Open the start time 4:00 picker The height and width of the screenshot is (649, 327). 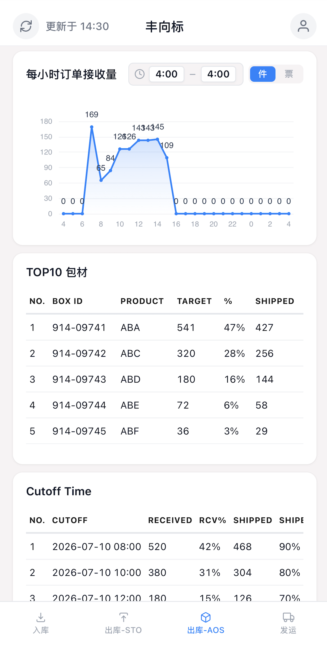pyautogui.click(x=167, y=74)
